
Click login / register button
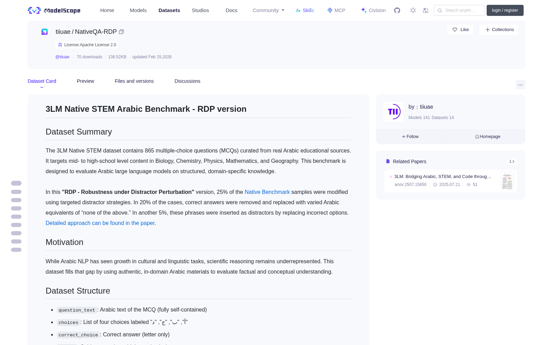(505, 10)
